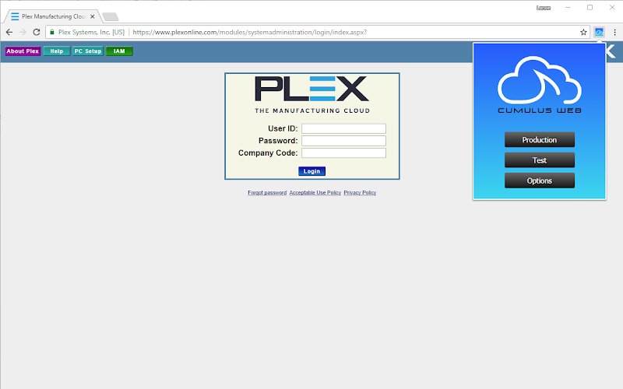
Task: Click the "Password:" label
Action: (278, 141)
